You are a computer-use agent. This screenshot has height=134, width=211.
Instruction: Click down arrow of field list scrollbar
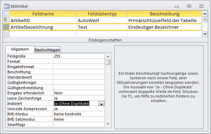(x=205, y=34)
